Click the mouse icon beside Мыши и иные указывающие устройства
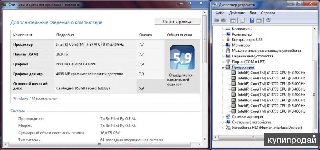The height and width of the screenshot is (150, 320). pos(228,51)
